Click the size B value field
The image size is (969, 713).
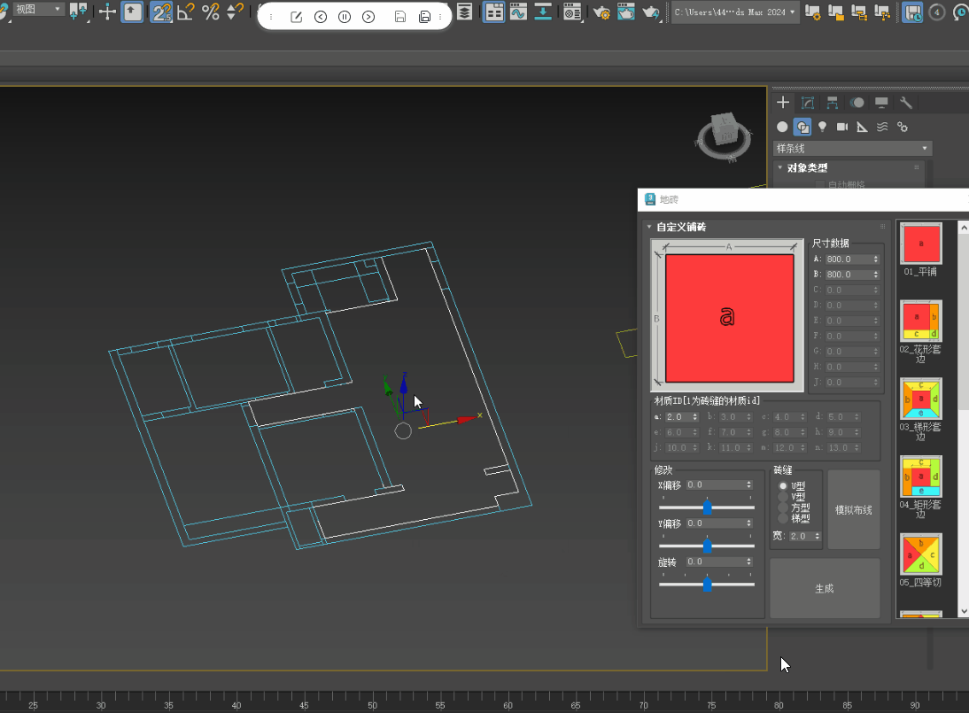(x=848, y=275)
